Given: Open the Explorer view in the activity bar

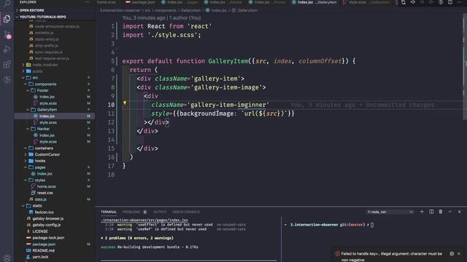Looking at the screenshot, I should (7, 19).
